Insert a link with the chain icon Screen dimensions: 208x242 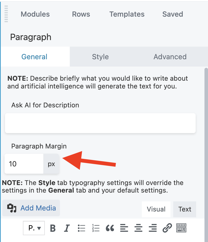[167, 228]
